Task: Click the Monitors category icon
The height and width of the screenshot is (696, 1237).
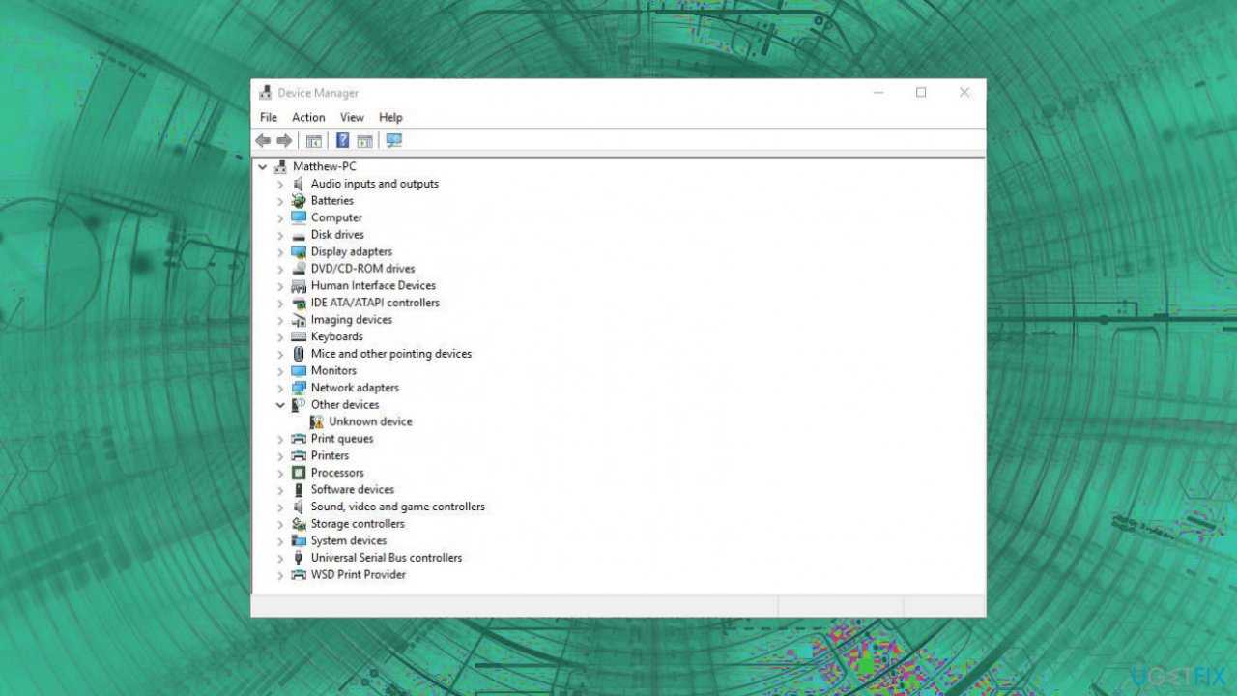Action: pyautogui.click(x=299, y=371)
